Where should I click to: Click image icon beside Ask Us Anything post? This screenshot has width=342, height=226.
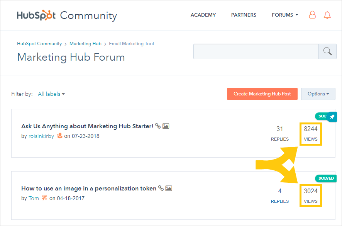click(166, 126)
